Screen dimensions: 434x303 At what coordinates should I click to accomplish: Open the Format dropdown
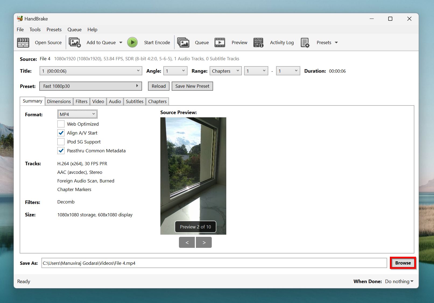click(77, 114)
